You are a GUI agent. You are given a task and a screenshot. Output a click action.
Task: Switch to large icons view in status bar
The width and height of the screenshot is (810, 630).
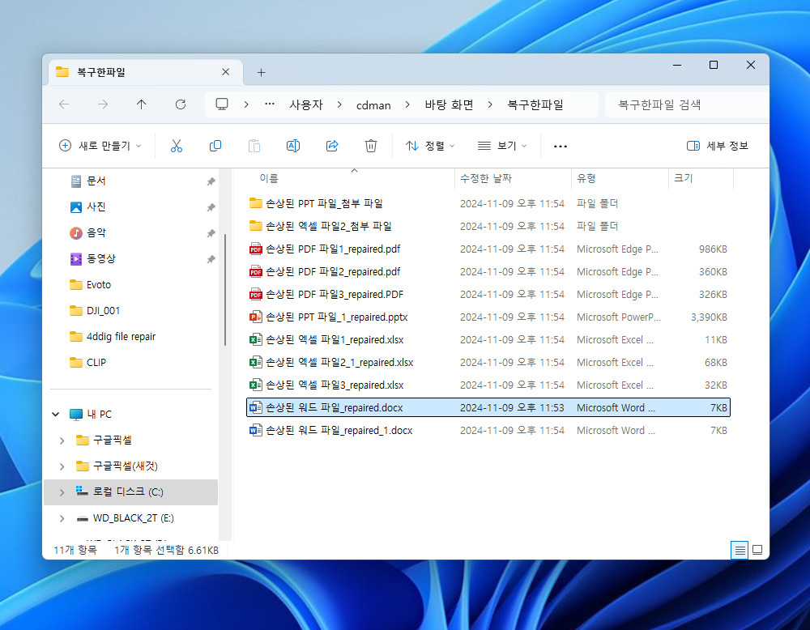[757, 551]
